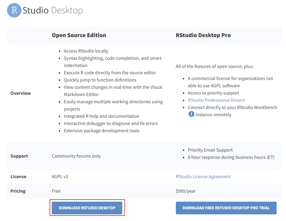Click the Download RStudio Desktop button
Screen dimensions: 286x221
tap(87, 208)
